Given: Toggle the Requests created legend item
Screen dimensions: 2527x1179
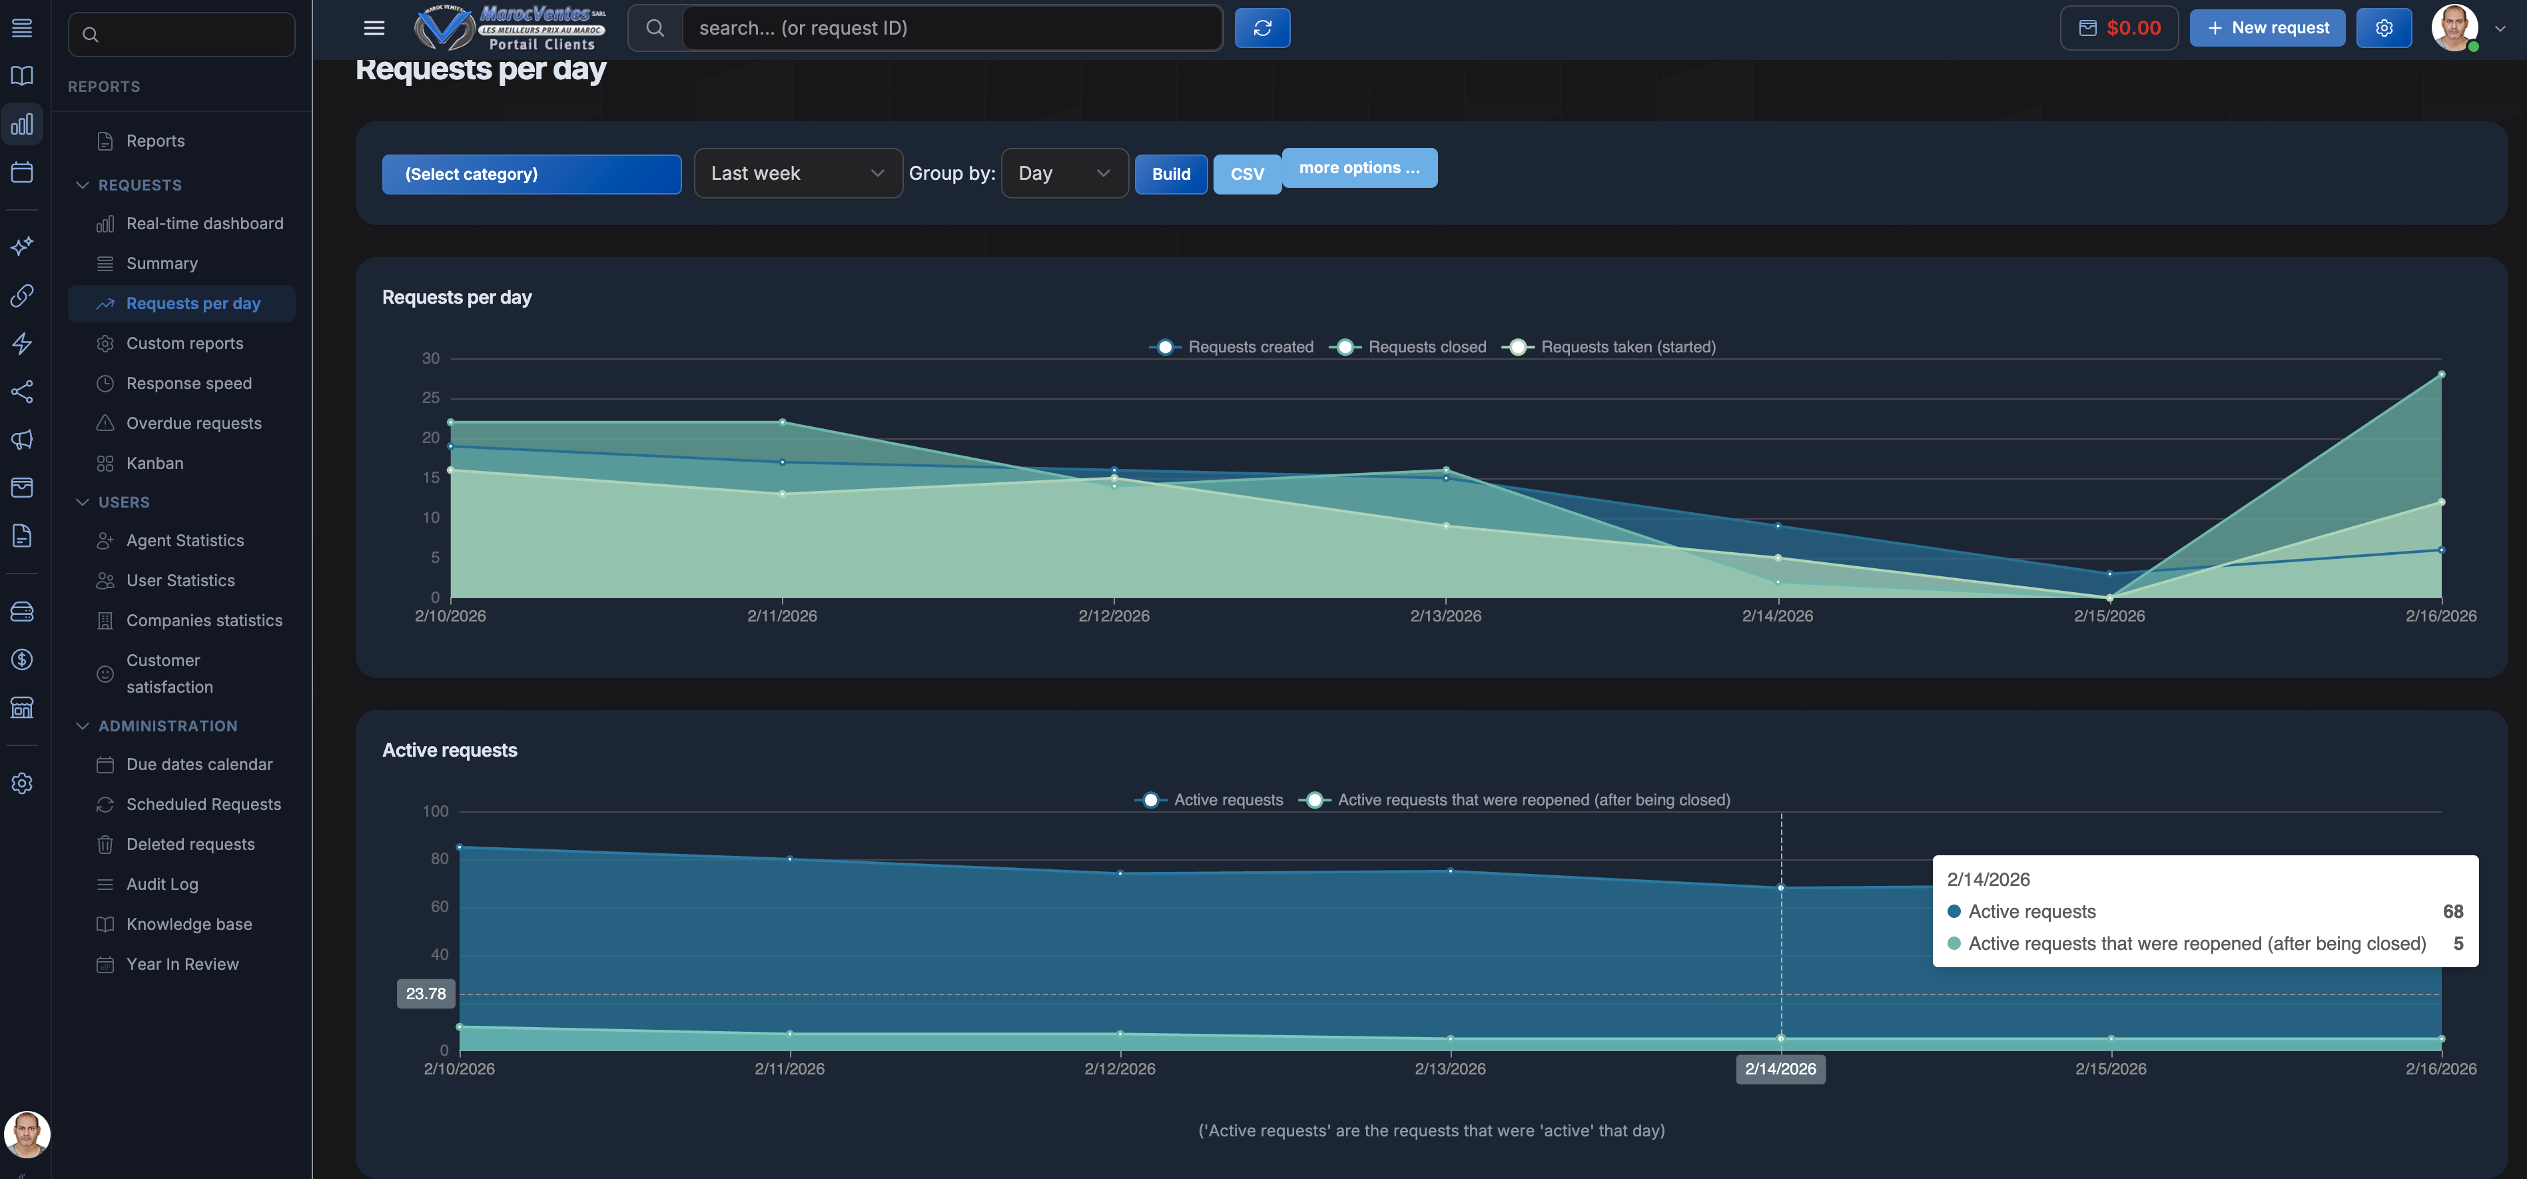Looking at the screenshot, I should 1230,346.
